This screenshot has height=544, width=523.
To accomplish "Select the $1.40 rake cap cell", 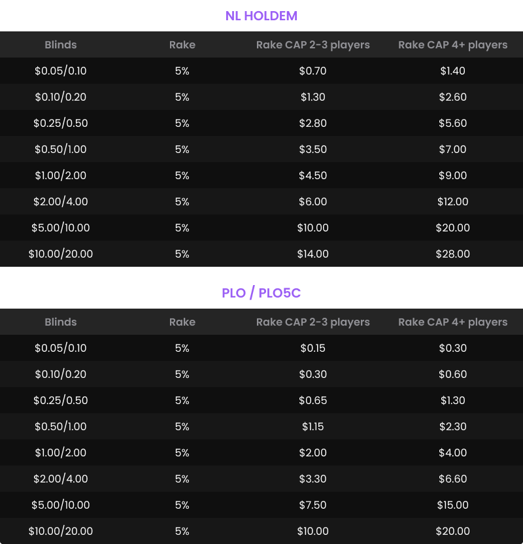I will [452, 71].
